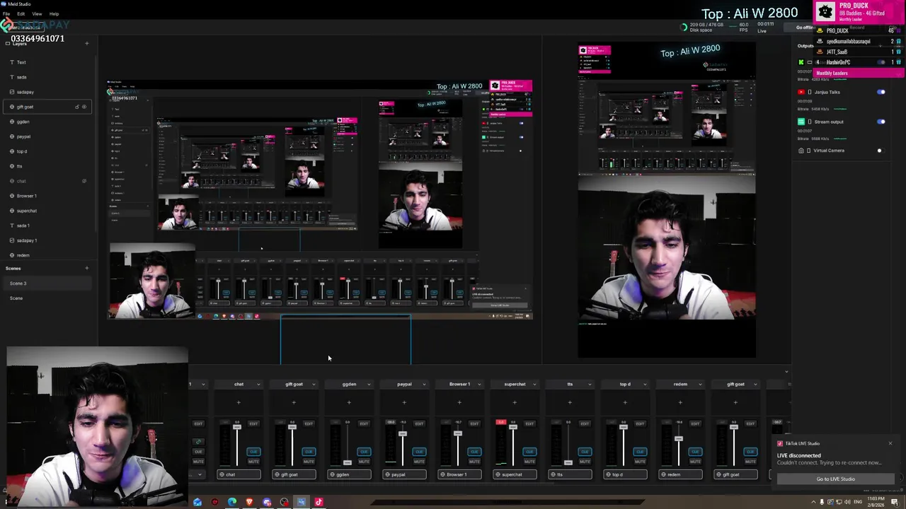The image size is (906, 509).
Task: Expand the first gift goat track dropdown
Action: pyautogui.click(x=314, y=385)
